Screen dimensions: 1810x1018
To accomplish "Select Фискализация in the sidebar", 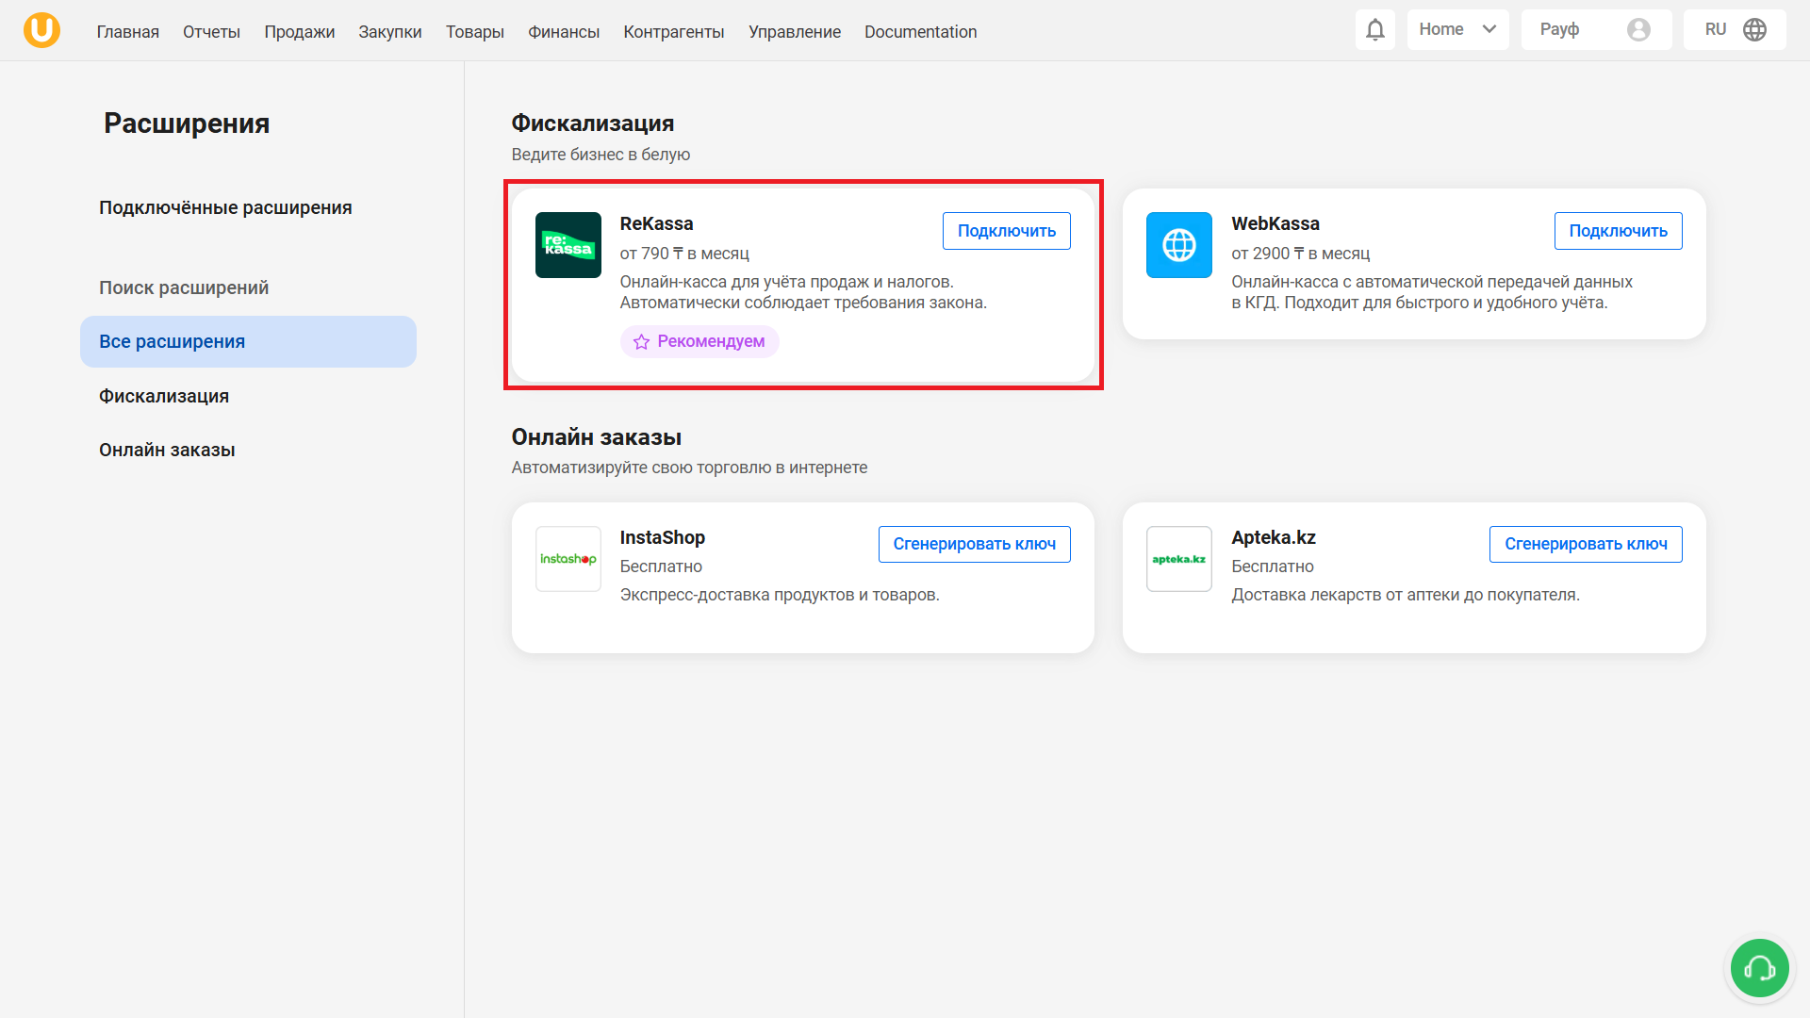I will coord(164,396).
